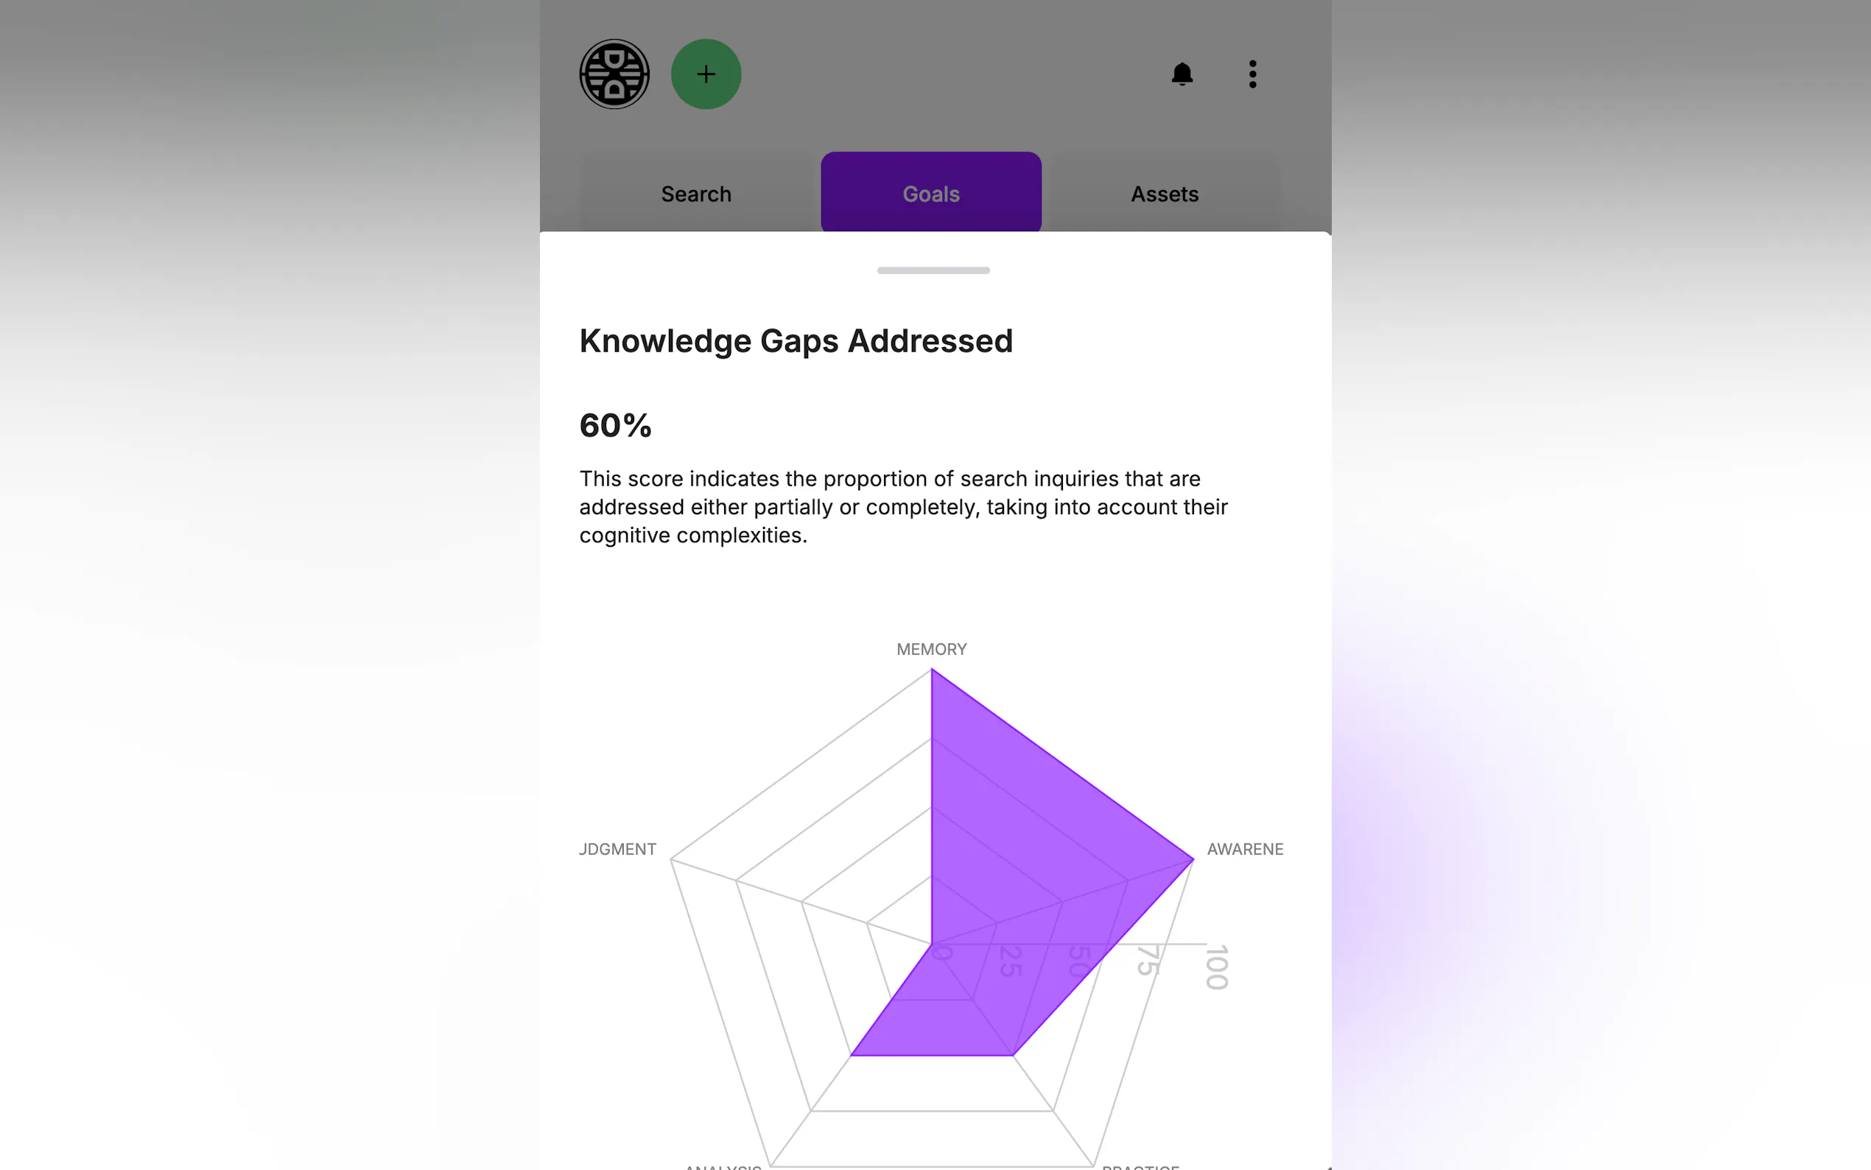
Task: Open the three-dot more options menu
Action: pyautogui.click(x=1252, y=74)
